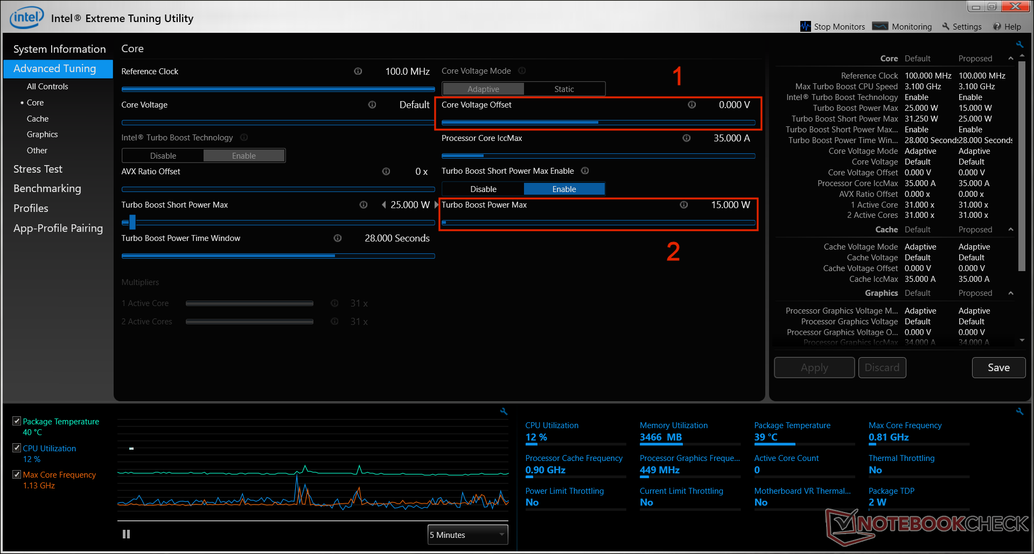1034x554 pixels.
Task: Open Profiles section
Action: click(31, 208)
